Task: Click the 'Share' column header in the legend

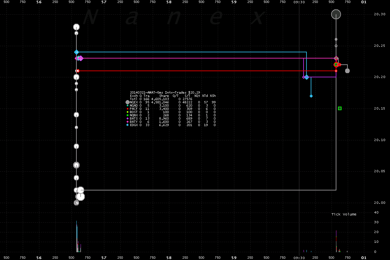Action: (x=164, y=96)
